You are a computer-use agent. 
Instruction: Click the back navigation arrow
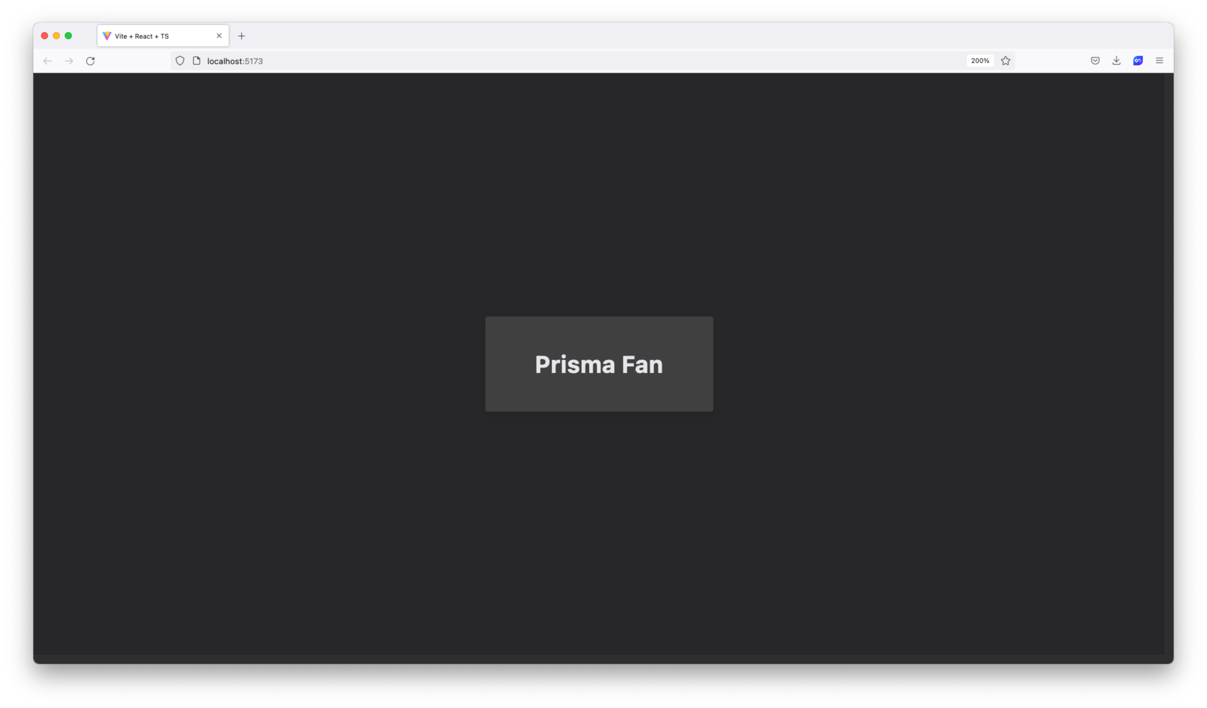[48, 61]
